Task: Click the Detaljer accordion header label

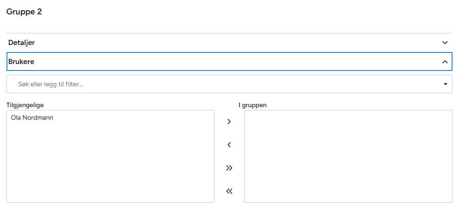Action: (x=21, y=43)
